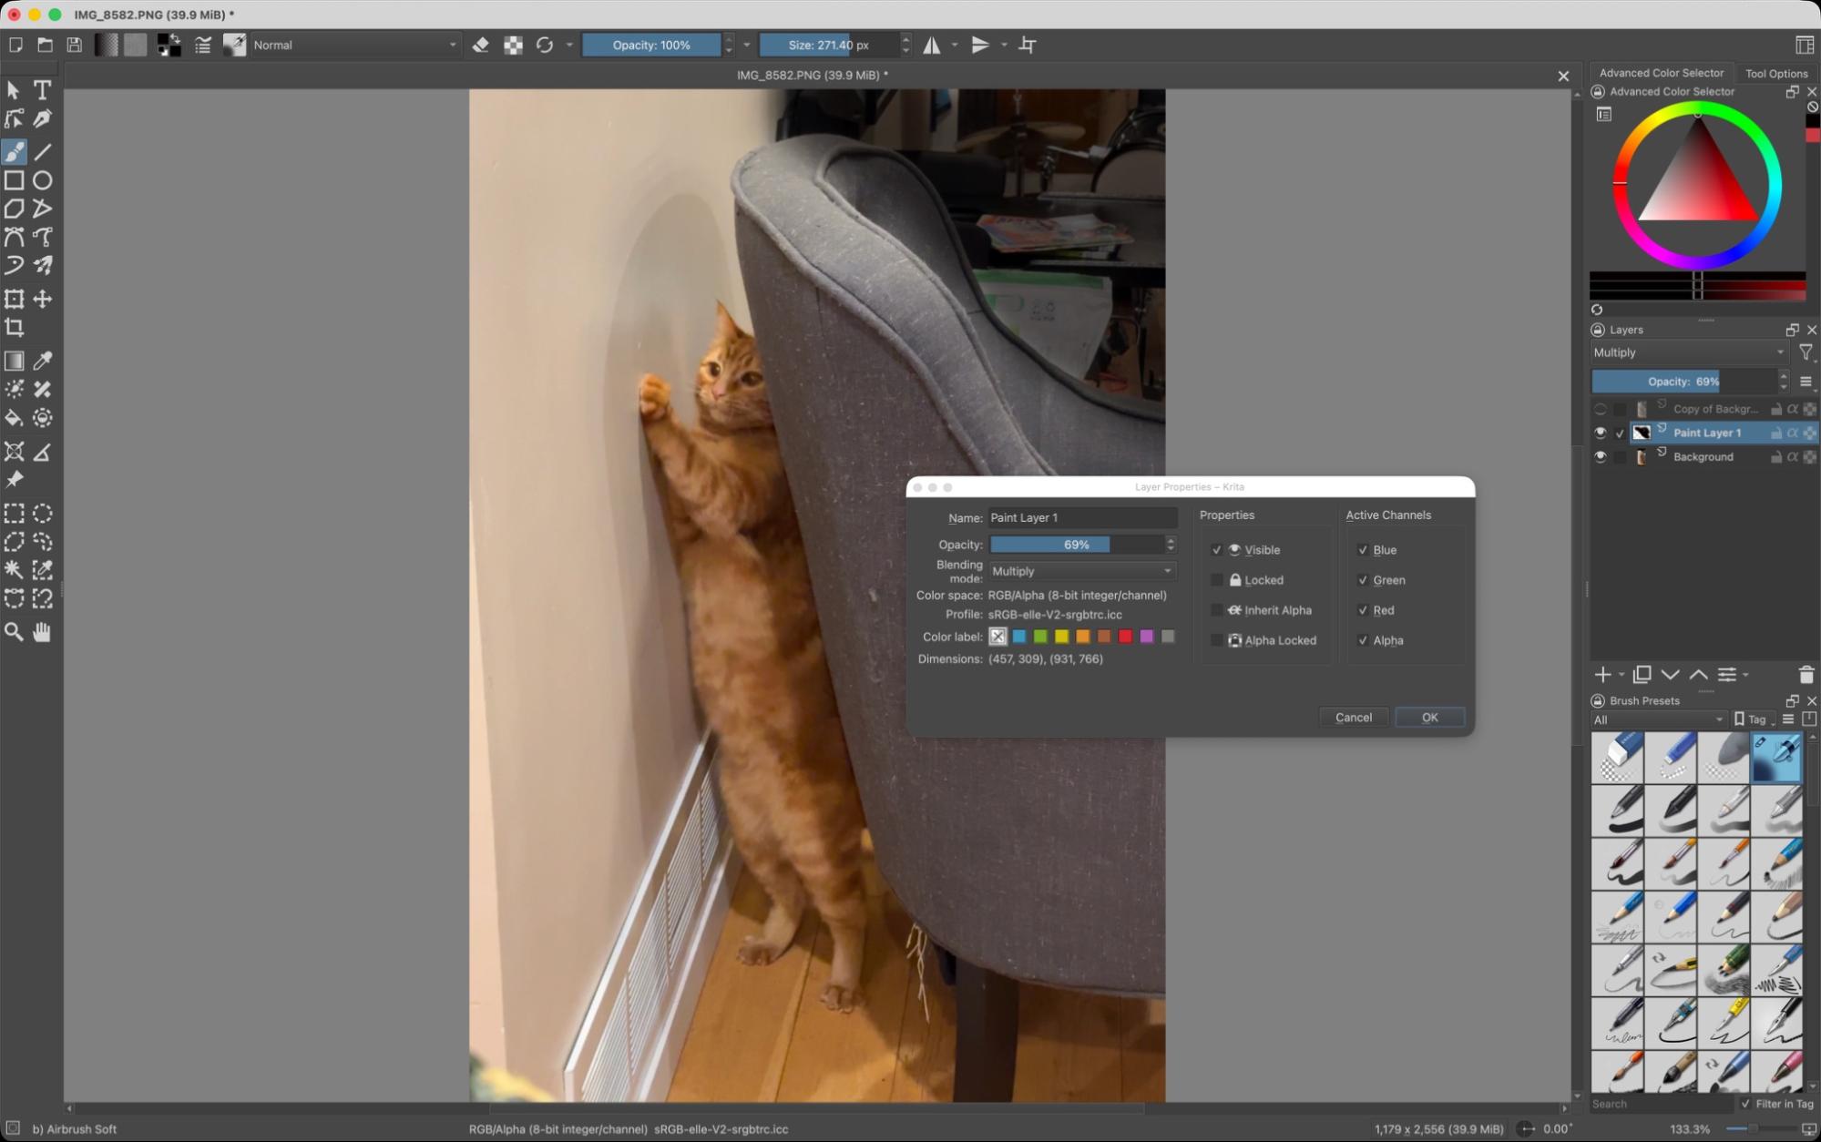The image size is (1821, 1142).
Task: Select the Color Sampler tool
Action: (x=43, y=360)
